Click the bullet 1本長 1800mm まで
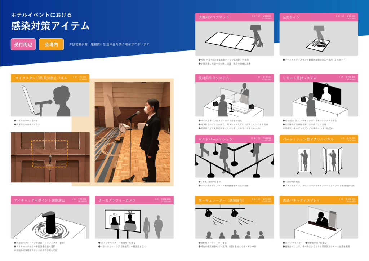 pos(210,182)
